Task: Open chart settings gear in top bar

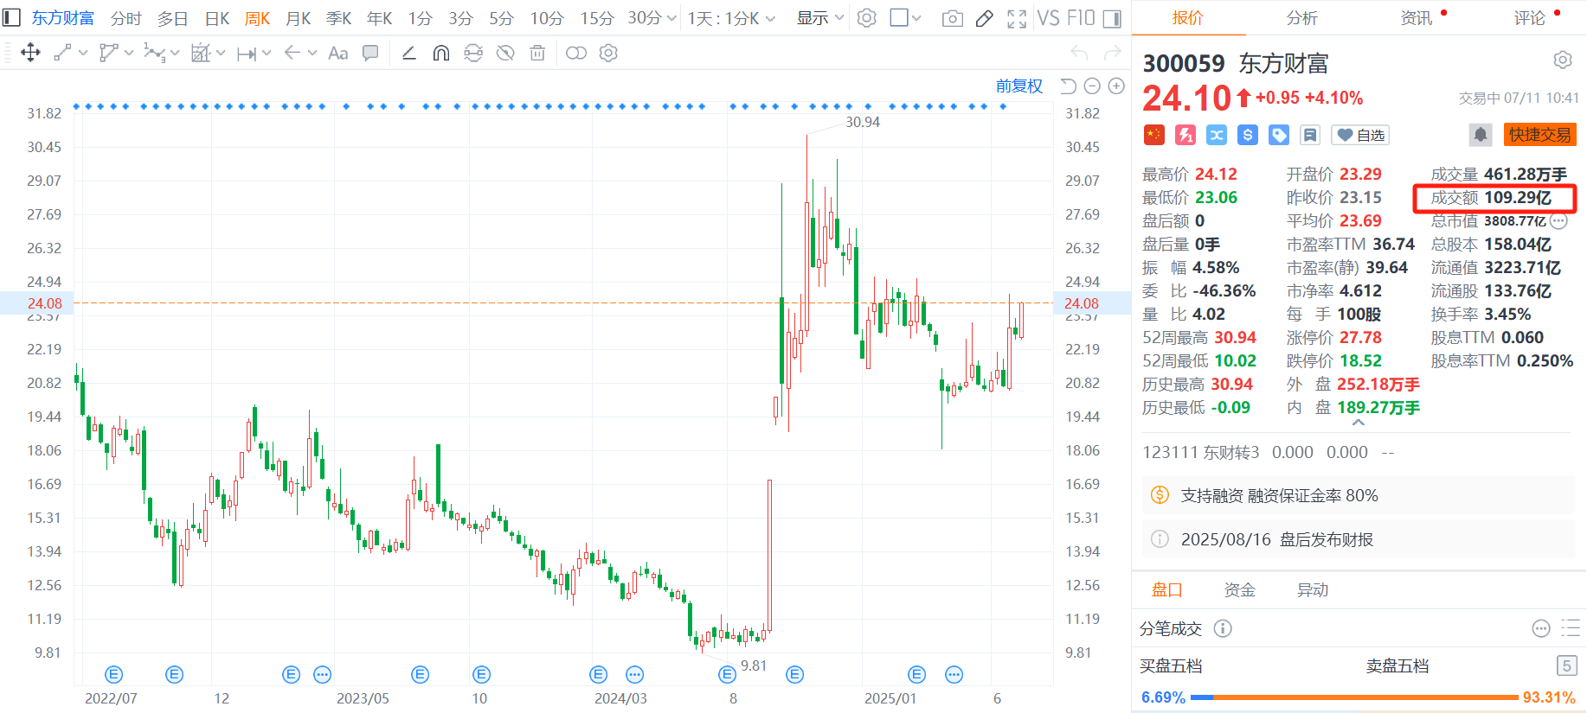Action: coord(867,18)
